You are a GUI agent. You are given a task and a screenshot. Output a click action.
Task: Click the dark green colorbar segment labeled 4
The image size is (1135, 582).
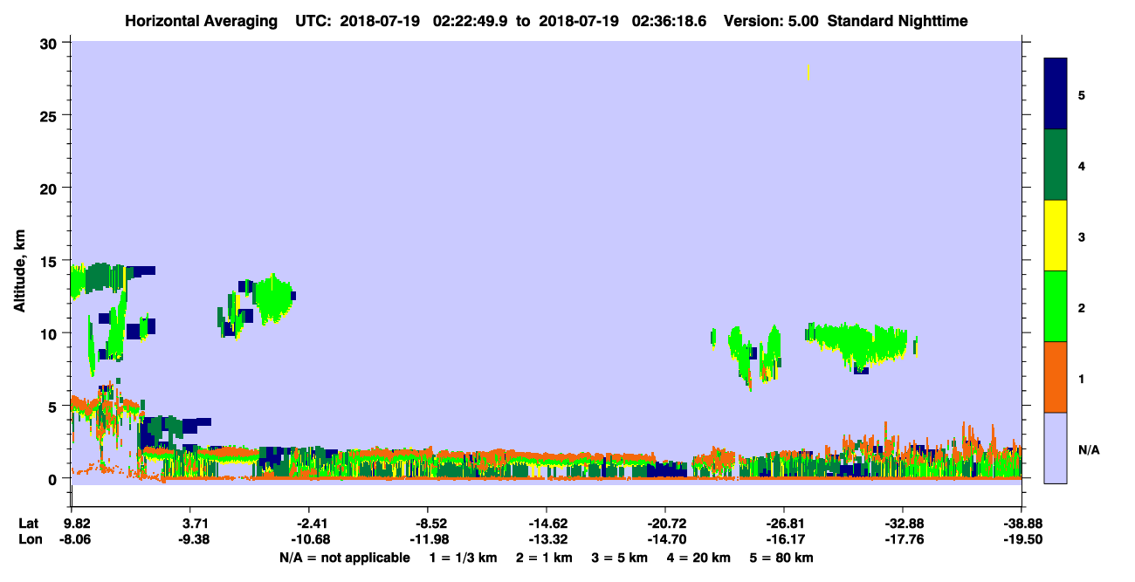[1056, 165]
